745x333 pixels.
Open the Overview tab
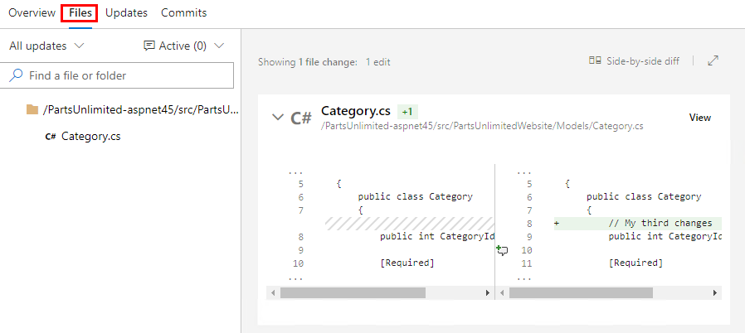point(32,13)
